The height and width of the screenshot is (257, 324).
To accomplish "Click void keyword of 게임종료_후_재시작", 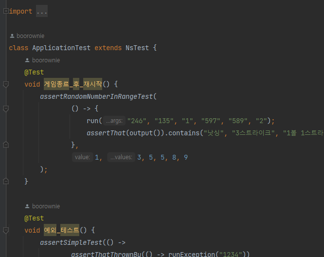I will pos(32,84).
